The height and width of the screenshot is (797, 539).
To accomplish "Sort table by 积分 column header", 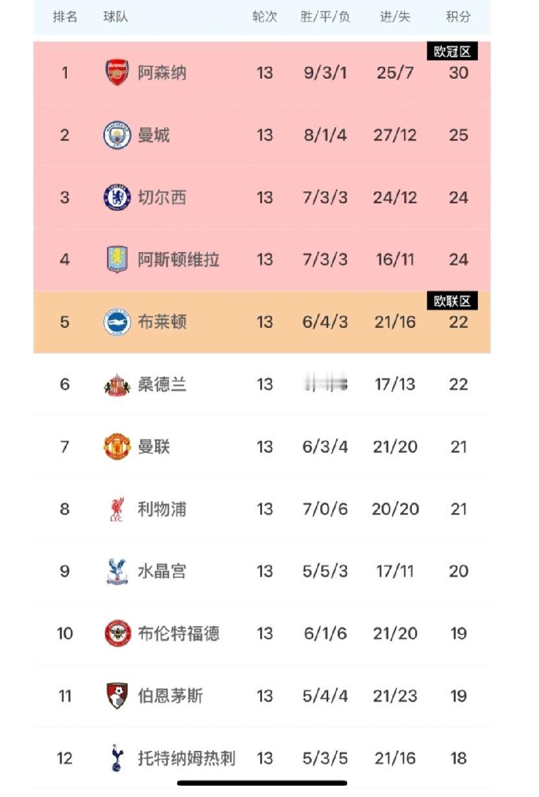I will point(458,17).
